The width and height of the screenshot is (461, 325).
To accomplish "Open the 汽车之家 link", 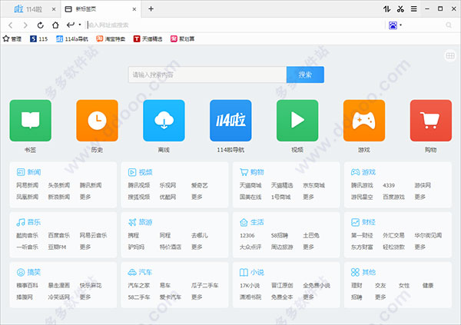I will tap(139, 285).
